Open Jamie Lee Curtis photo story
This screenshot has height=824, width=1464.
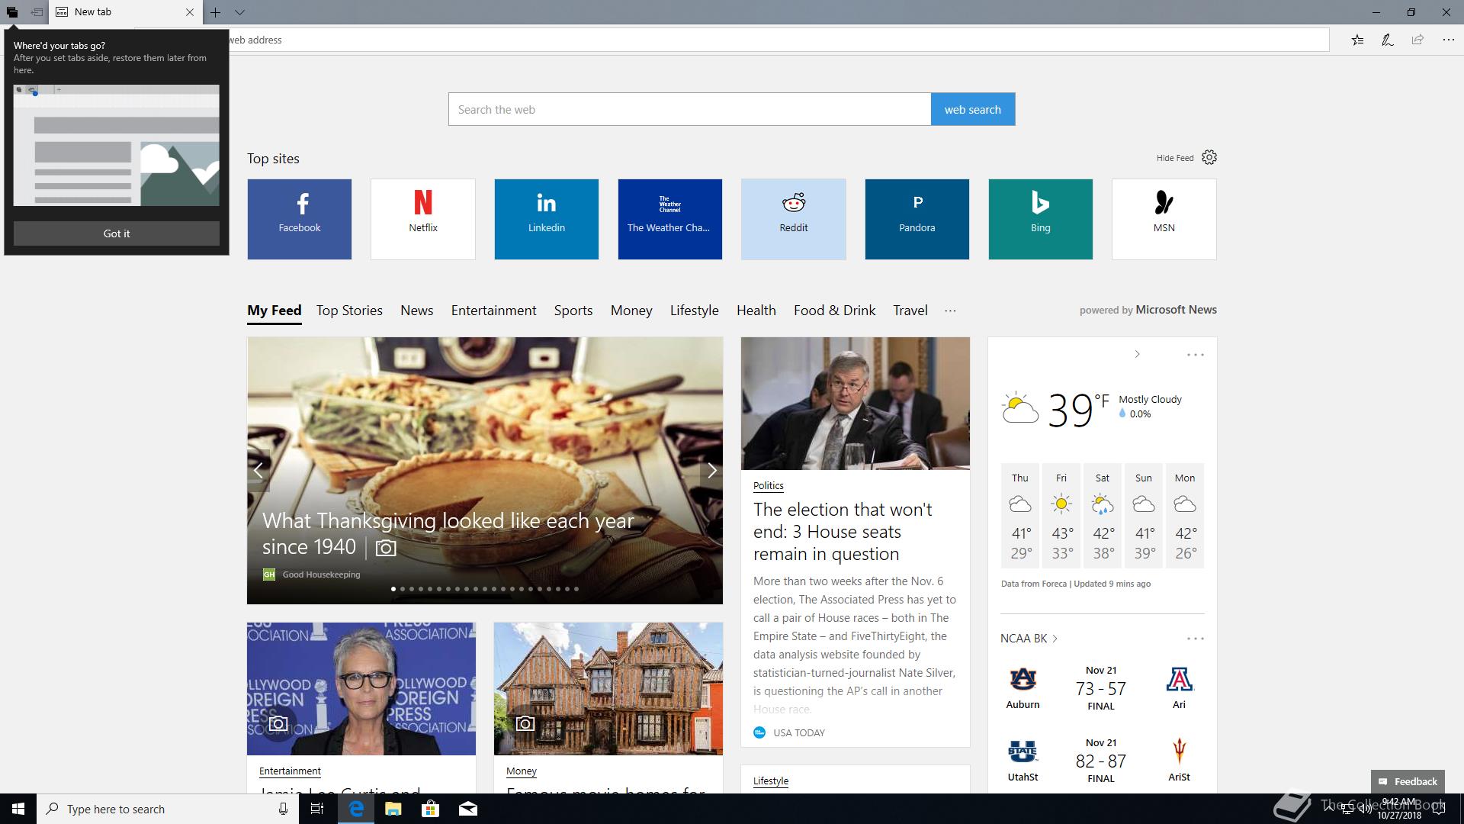[x=361, y=689]
